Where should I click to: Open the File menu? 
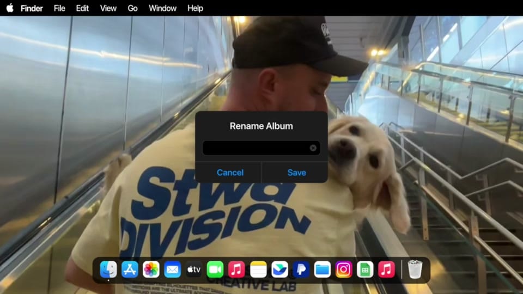pos(59,8)
